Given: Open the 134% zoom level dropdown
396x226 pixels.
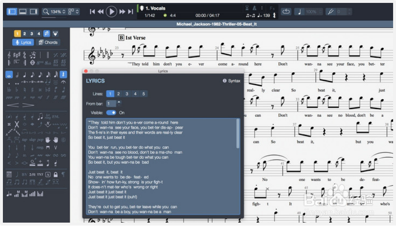Looking at the screenshot, I should pyautogui.click(x=54, y=12).
